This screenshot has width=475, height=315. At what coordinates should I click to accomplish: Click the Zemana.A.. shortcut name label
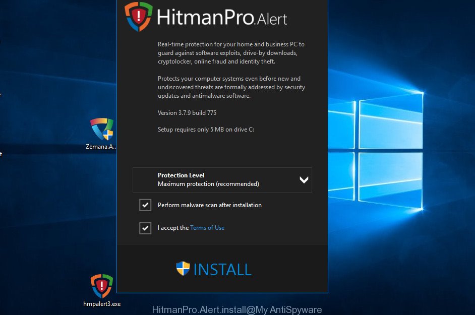(101, 147)
